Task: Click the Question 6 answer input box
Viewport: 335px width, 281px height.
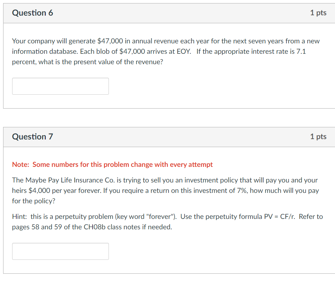Action: [x=60, y=86]
